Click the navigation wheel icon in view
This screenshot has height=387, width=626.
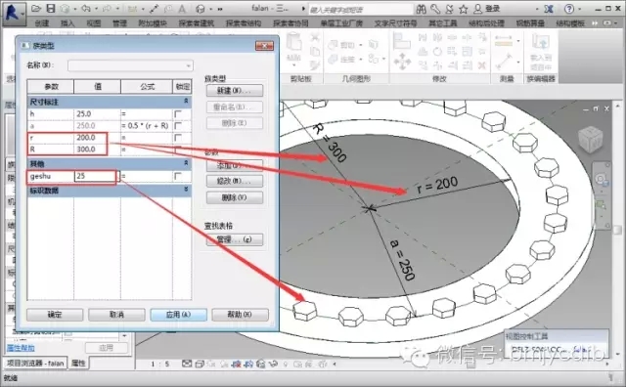point(601,180)
